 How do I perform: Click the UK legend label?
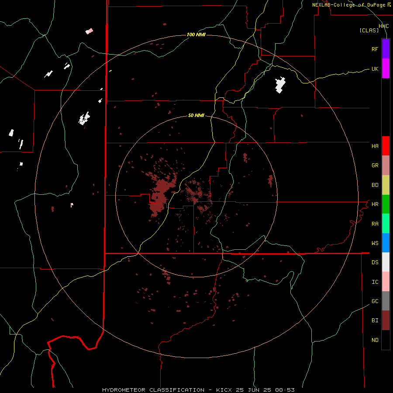click(x=375, y=69)
